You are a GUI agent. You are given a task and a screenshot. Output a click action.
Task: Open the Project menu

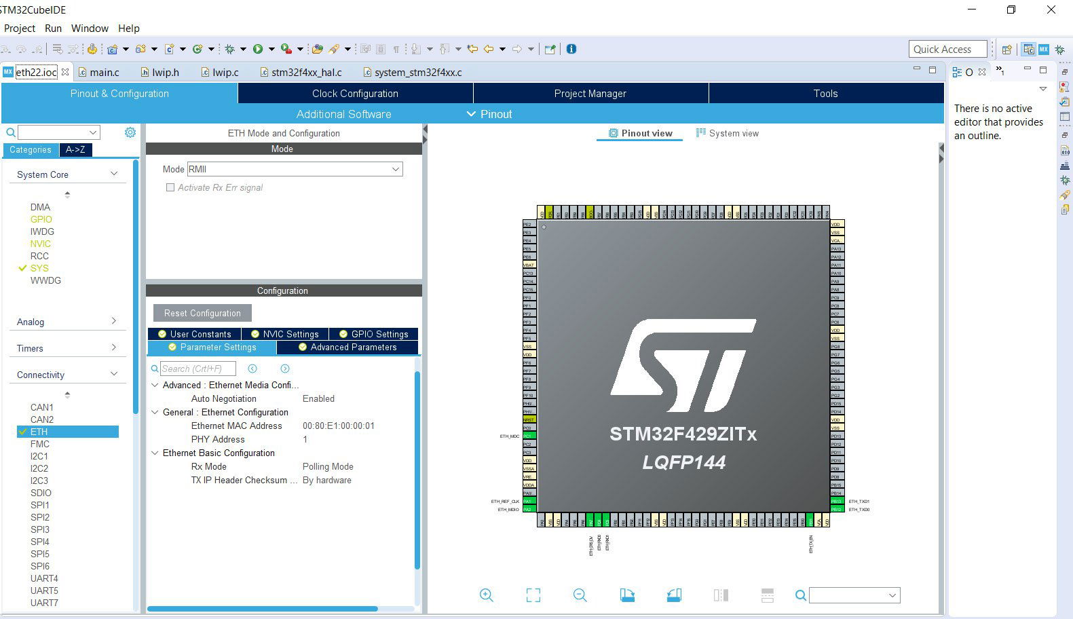[x=19, y=29]
